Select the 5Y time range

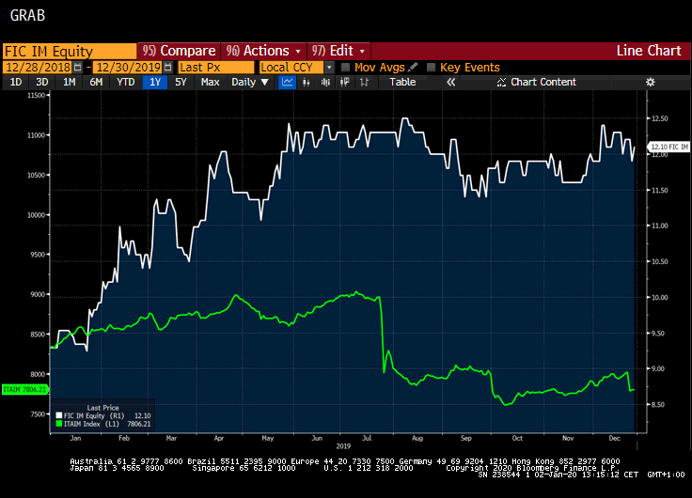181,82
